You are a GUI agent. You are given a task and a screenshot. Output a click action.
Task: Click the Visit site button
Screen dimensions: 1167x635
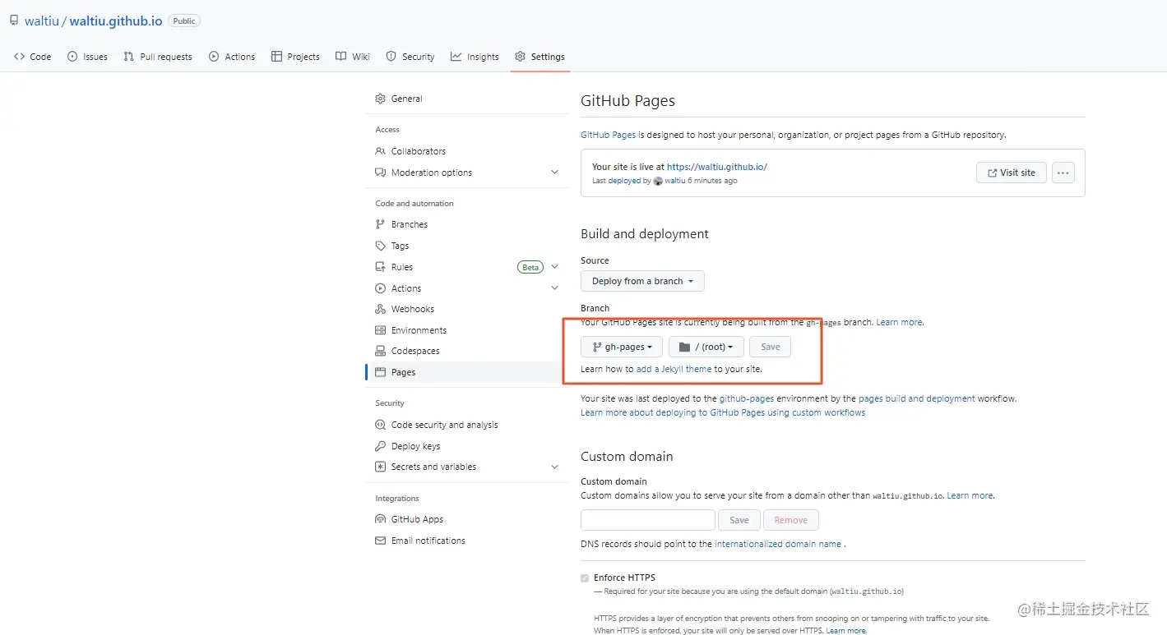[1012, 173]
